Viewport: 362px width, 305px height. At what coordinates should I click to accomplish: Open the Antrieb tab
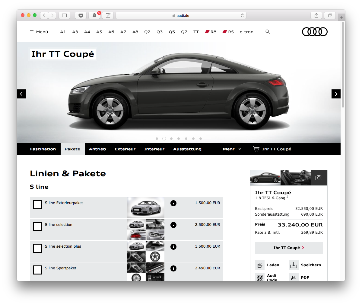pyautogui.click(x=97, y=149)
